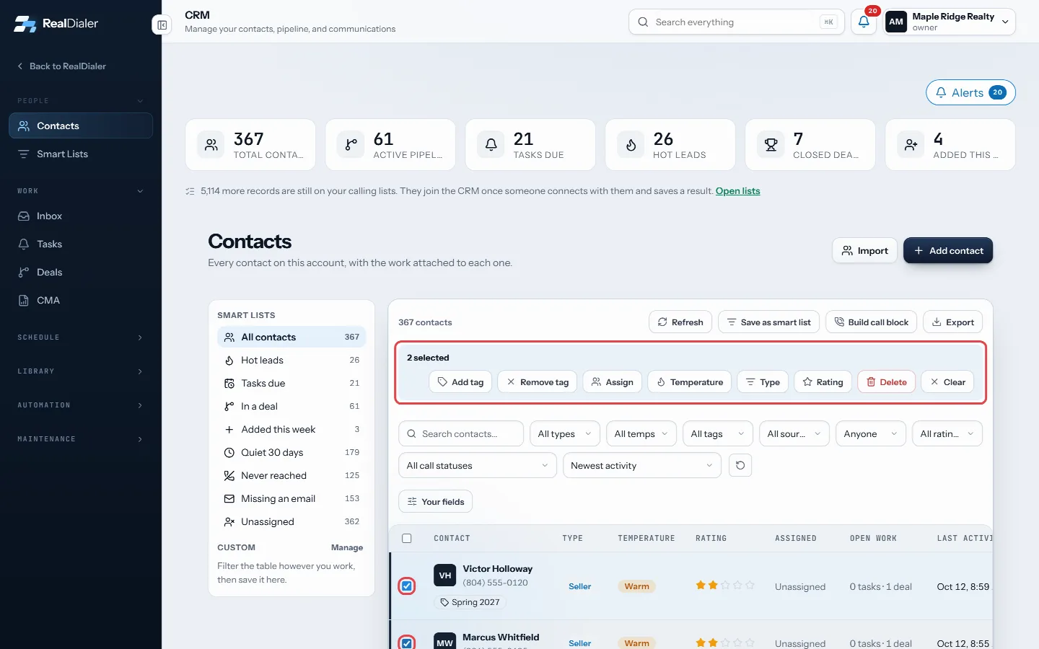Expand the All call statuses dropdown
The height and width of the screenshot is (649, 1039).
[478, 466]
